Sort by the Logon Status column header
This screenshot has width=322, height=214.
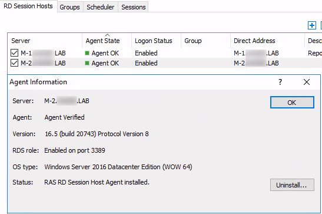click(156, 41)
